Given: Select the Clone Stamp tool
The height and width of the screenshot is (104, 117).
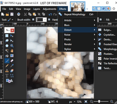Looking at the screenshot, I should 7,71.
